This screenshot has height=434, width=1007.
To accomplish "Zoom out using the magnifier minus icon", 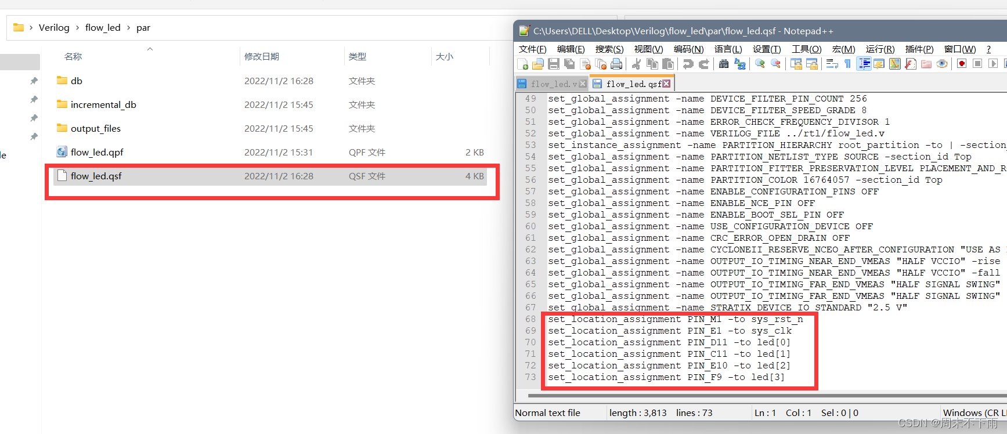I will click(x=775, y=64).
